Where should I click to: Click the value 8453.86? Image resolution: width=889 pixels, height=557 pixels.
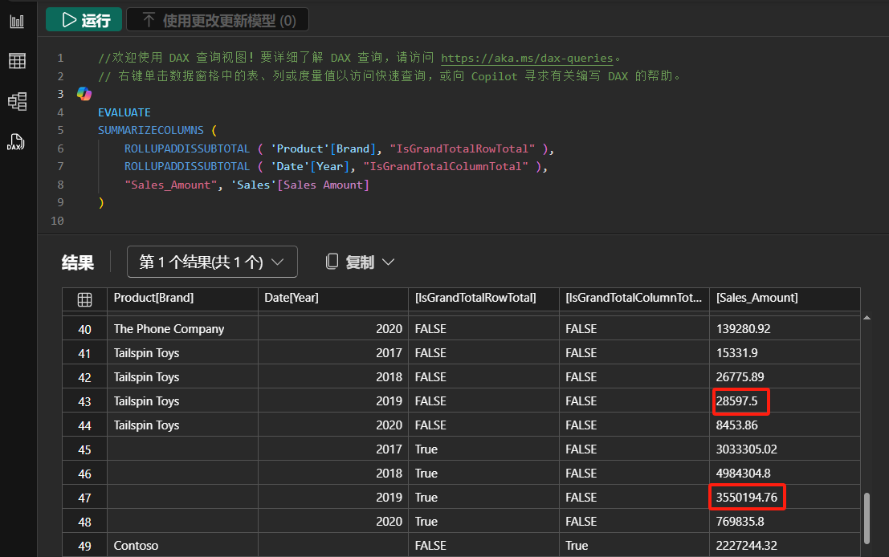pos(736,425)
